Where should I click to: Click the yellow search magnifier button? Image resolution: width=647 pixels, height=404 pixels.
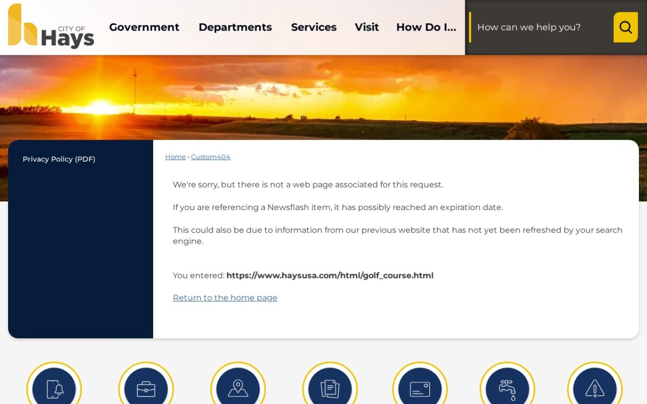(625, 27)
